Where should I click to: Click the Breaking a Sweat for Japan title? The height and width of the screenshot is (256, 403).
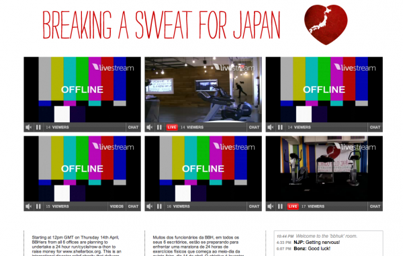[x=161, y=25]
